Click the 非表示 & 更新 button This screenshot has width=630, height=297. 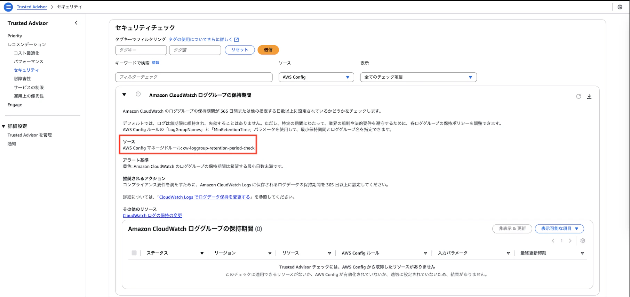coord(512,228)
